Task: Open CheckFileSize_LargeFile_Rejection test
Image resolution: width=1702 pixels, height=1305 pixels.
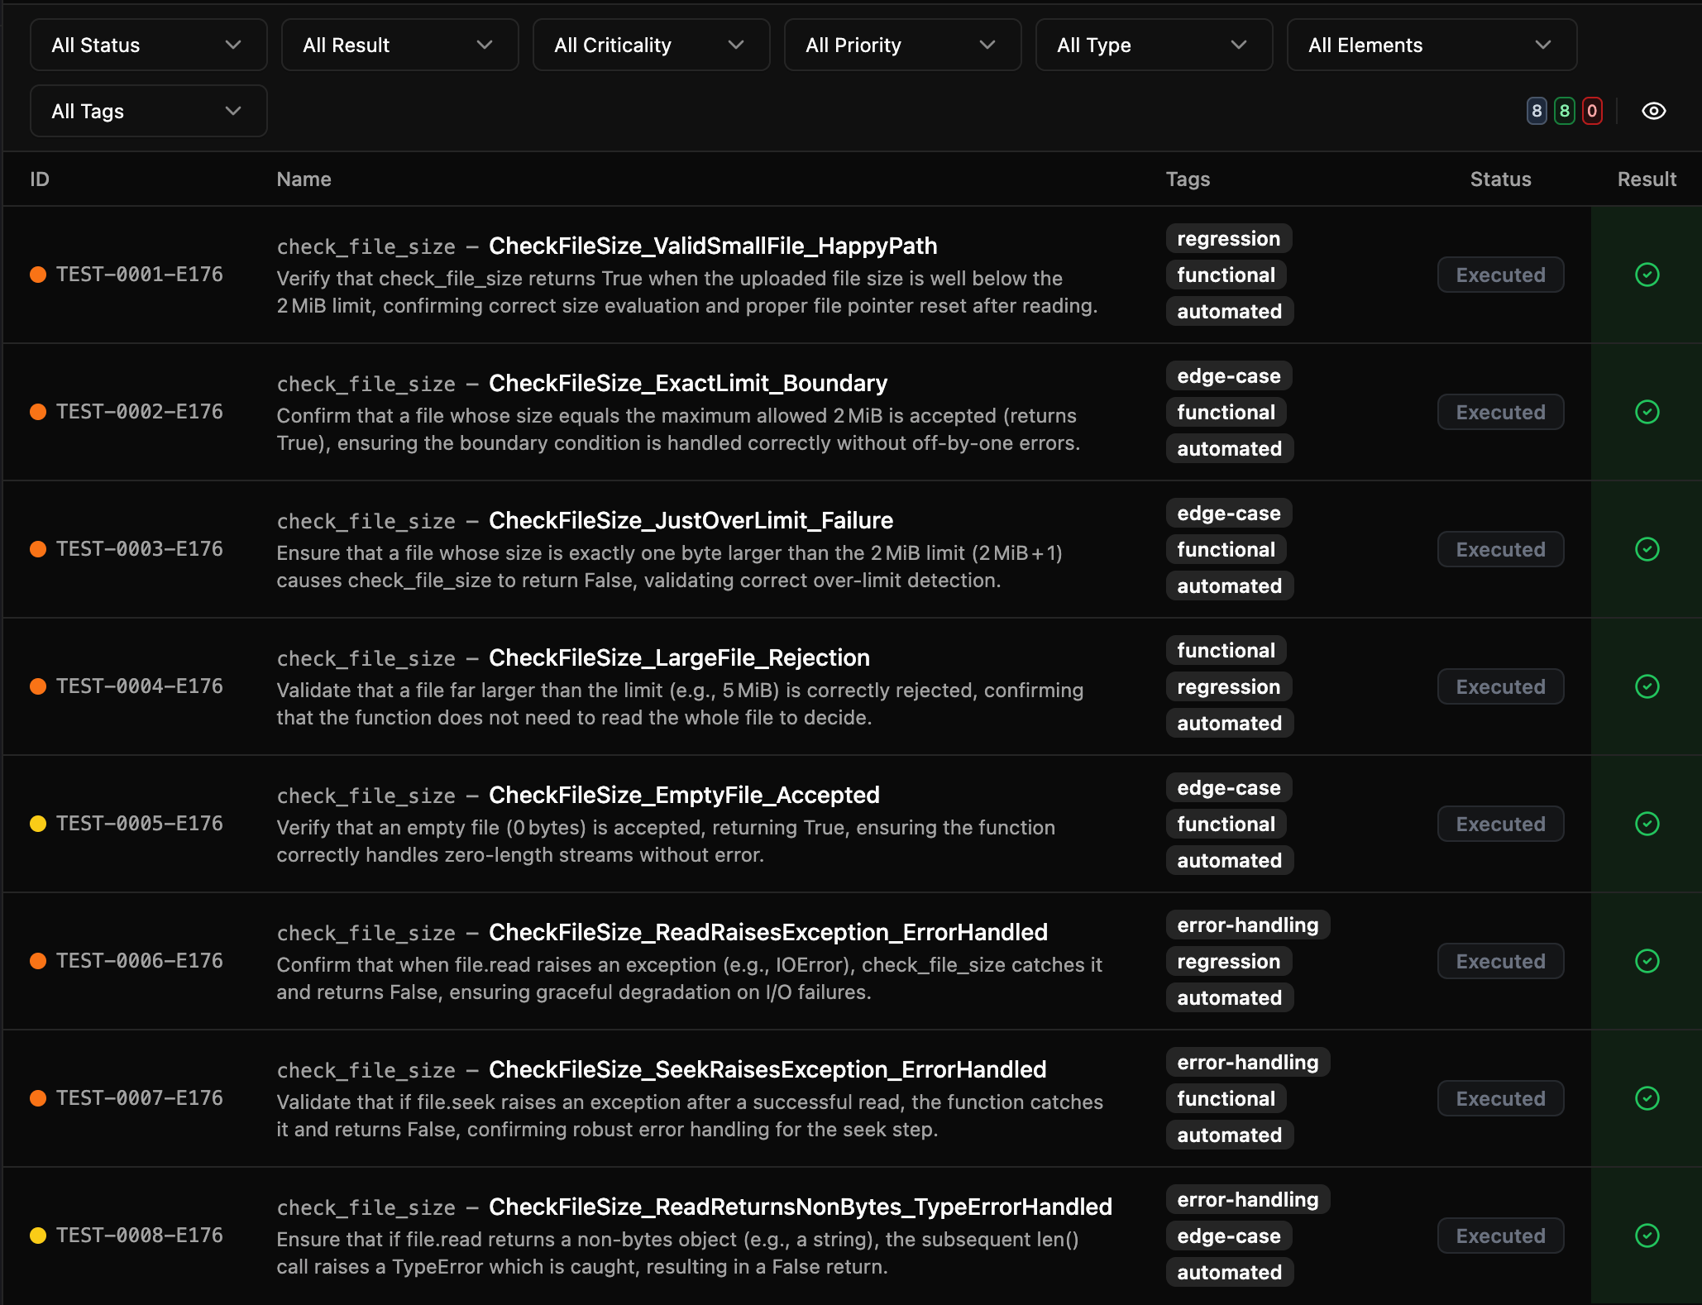Action: pos(679,658)
